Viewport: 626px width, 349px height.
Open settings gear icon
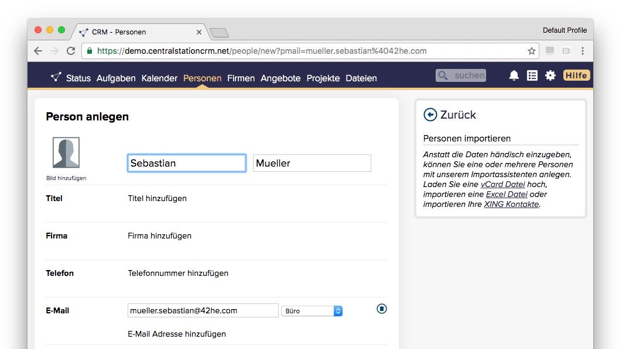[550, 75]
